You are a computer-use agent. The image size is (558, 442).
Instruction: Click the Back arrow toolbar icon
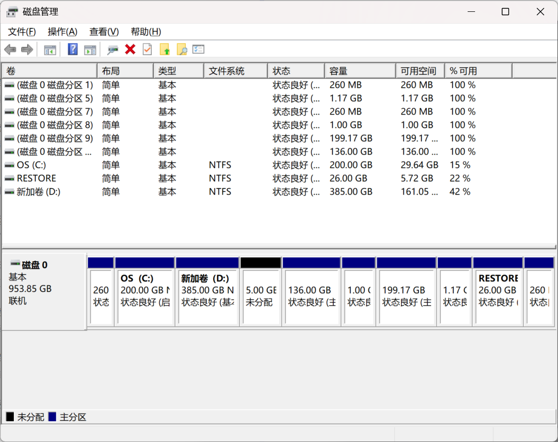pyautogui.click(x=10, y=49)
